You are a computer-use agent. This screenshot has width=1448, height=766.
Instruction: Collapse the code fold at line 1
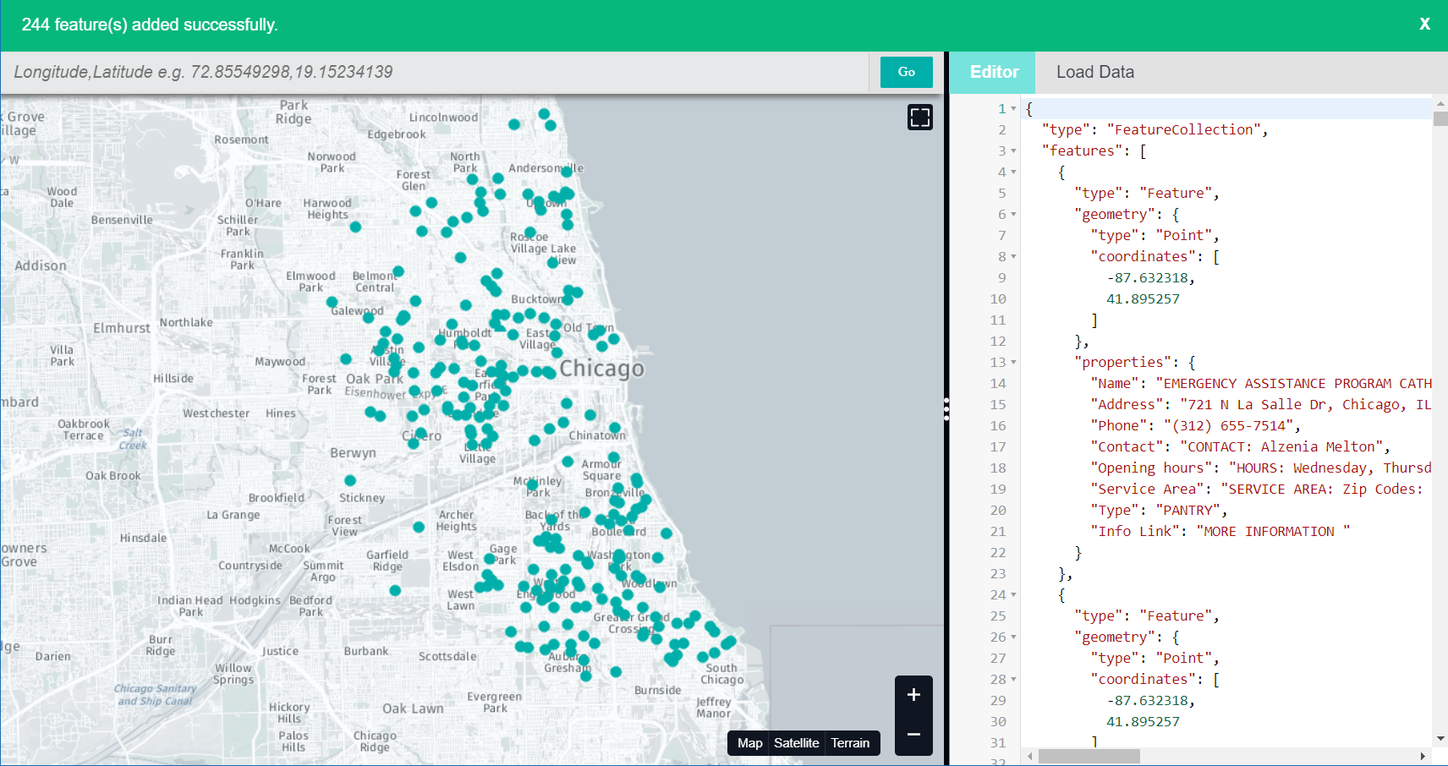pyautogui.click(x=1013, y=108)
